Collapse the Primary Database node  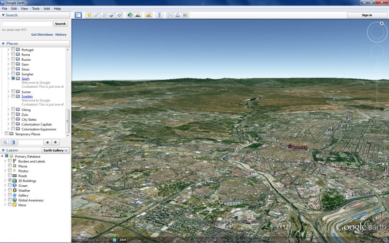(x=2, y=156)
